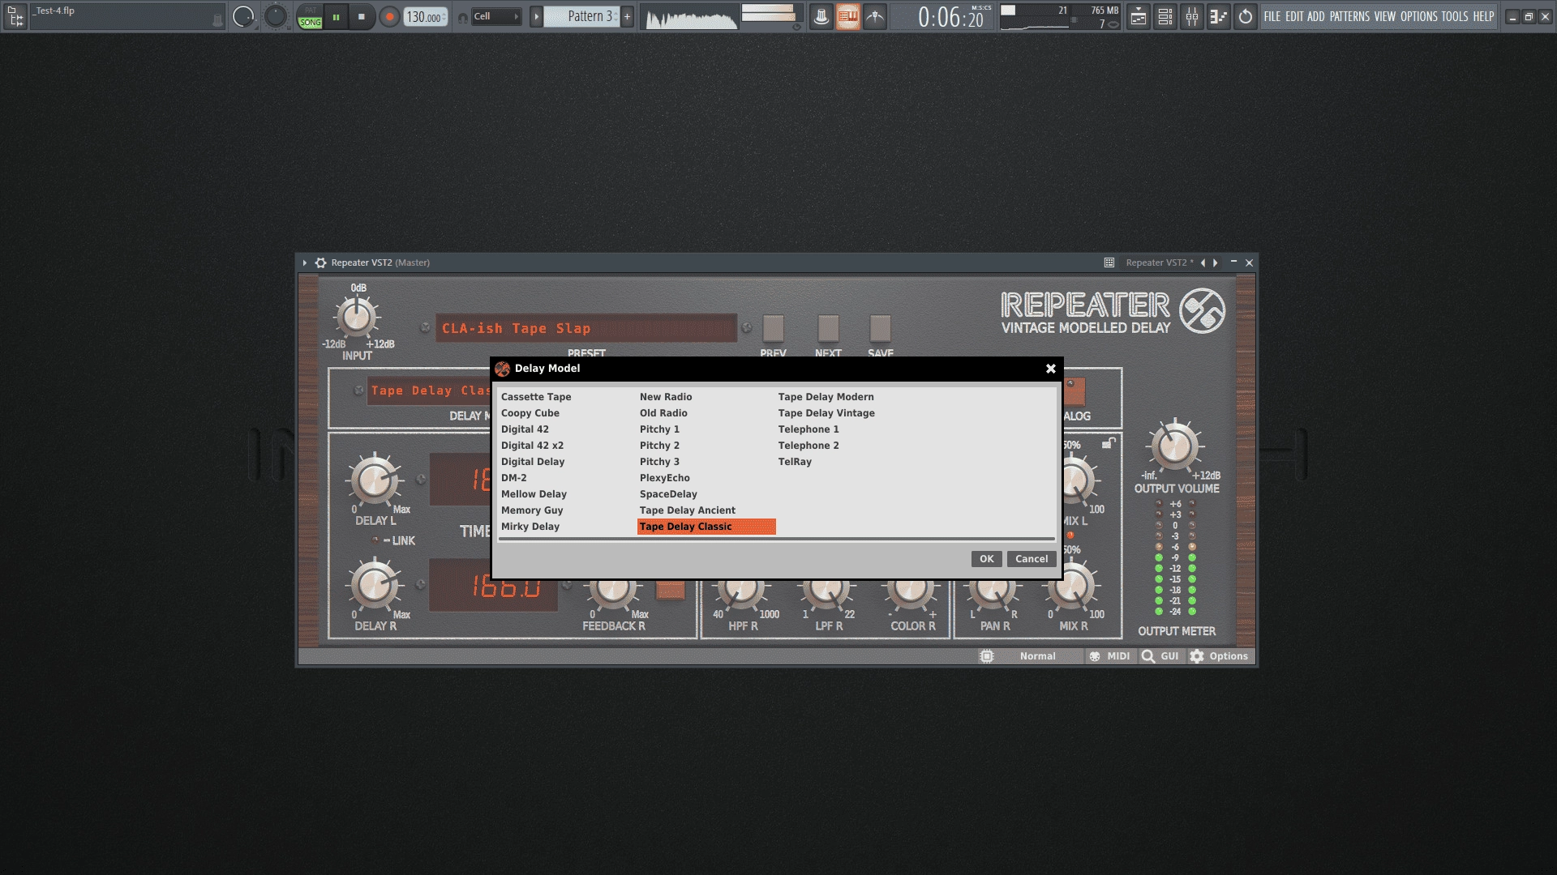
Task: Click the master volume knob in toolbar
Action: 243,16
